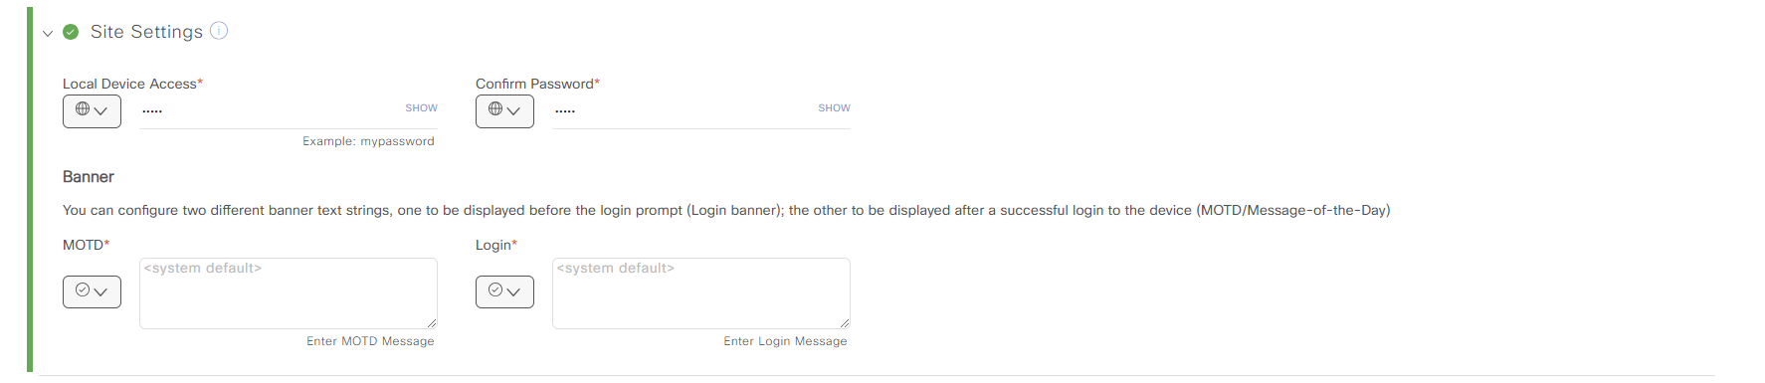This screenshot has width=1765, height=383.
Task: Click the Site Settings section title
Action: point(146,32)
